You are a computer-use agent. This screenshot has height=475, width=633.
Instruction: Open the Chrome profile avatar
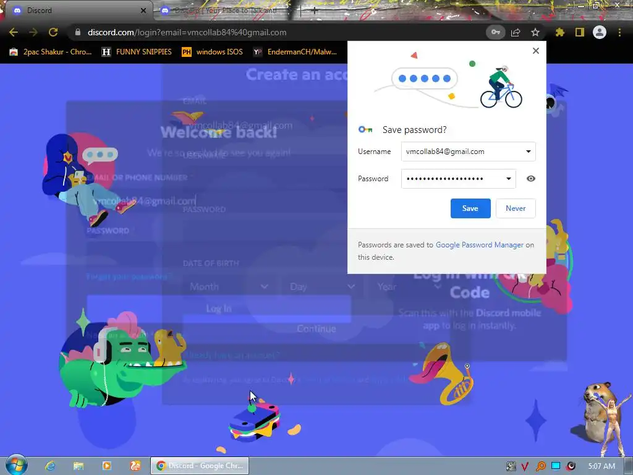pyautogui.click(x=600, y=32)
